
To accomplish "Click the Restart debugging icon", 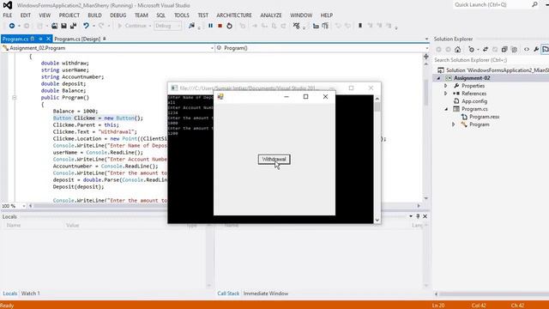I will click(x=229, y=26).
